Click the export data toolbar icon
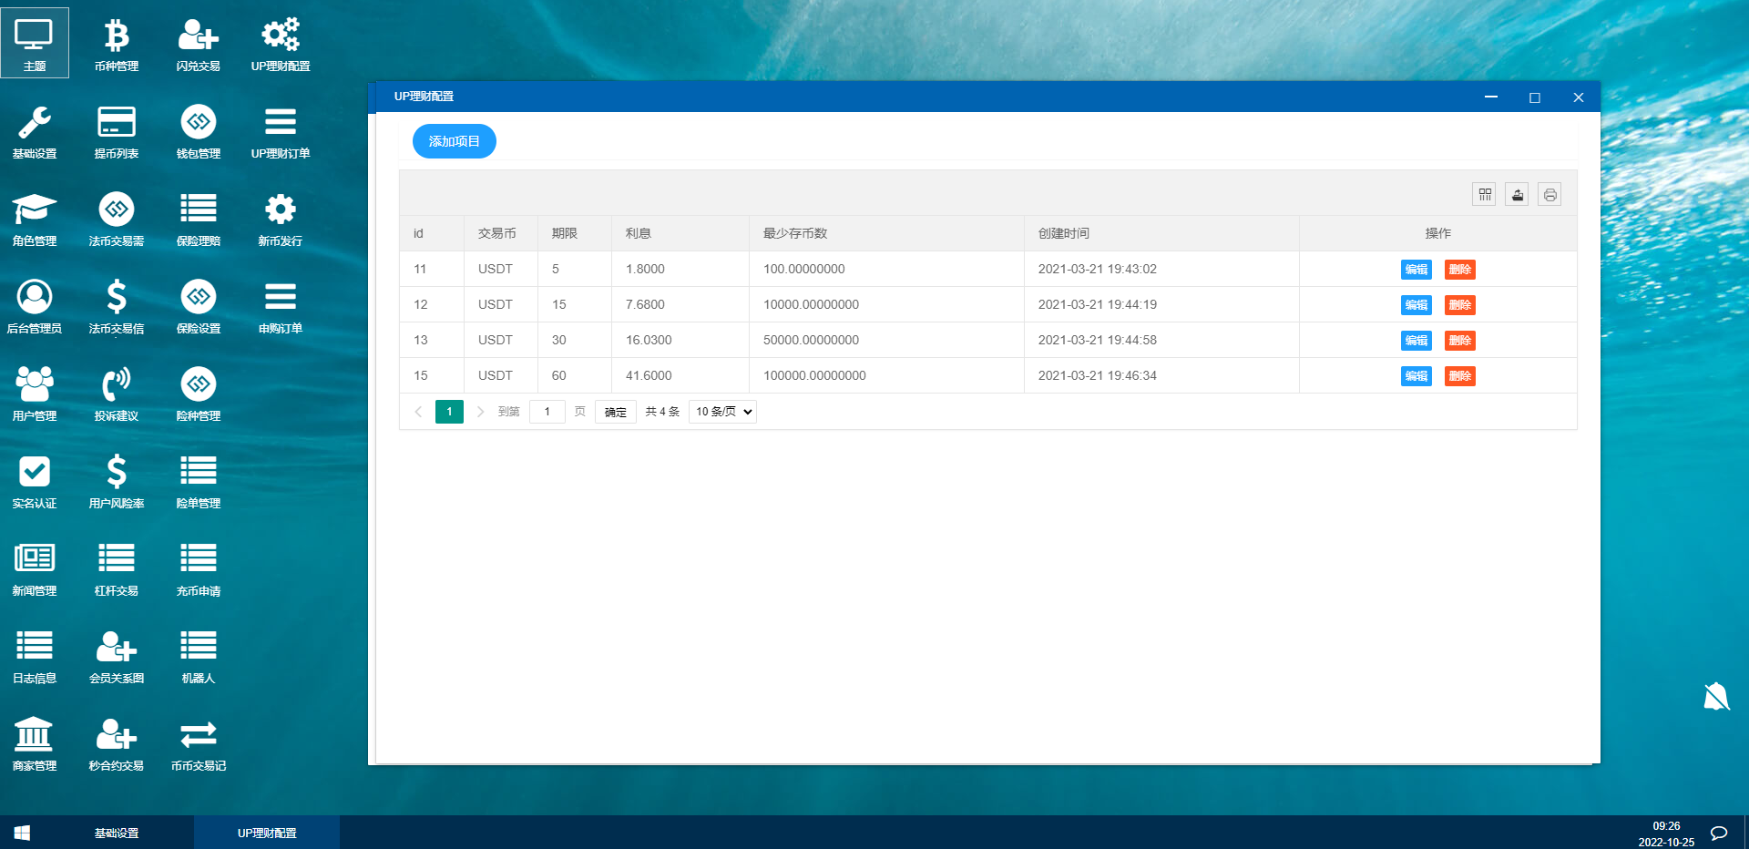The width and height of the screenshot is (1749, 849). [1517, 194]
